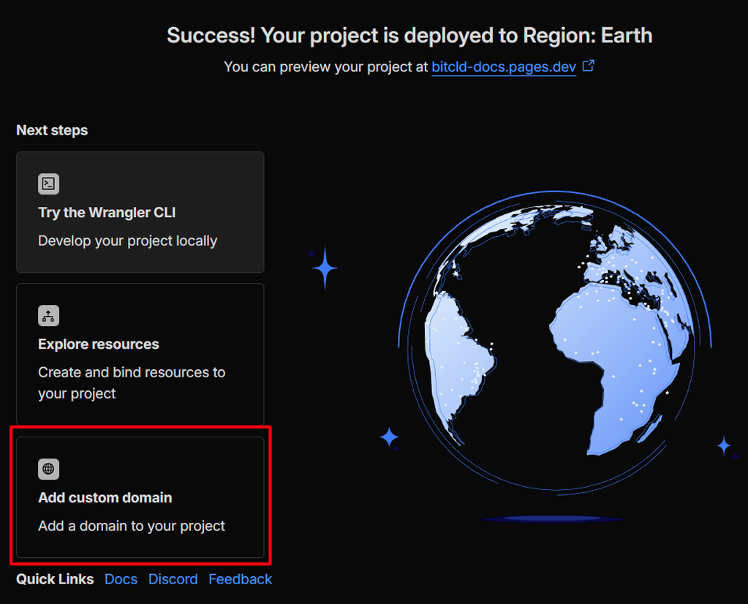
Task: Click "Develop your project locally" description
Action: click(128, 241)
